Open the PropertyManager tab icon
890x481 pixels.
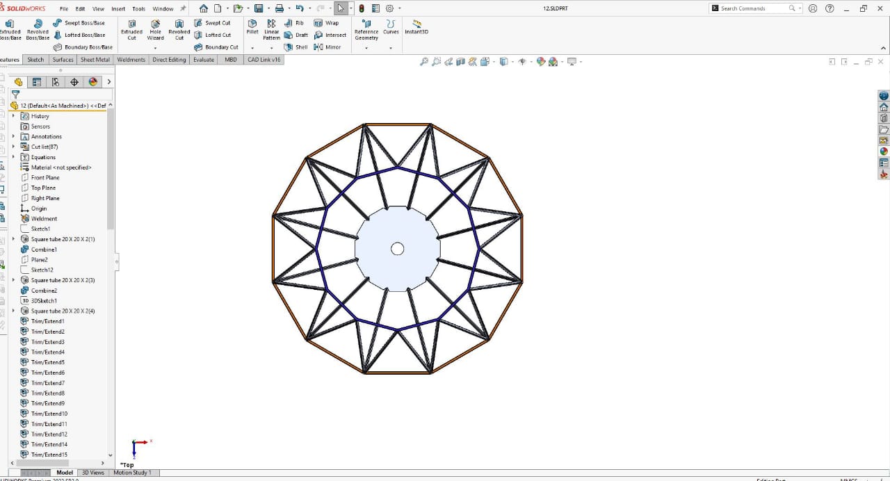(x=37, y=82)
